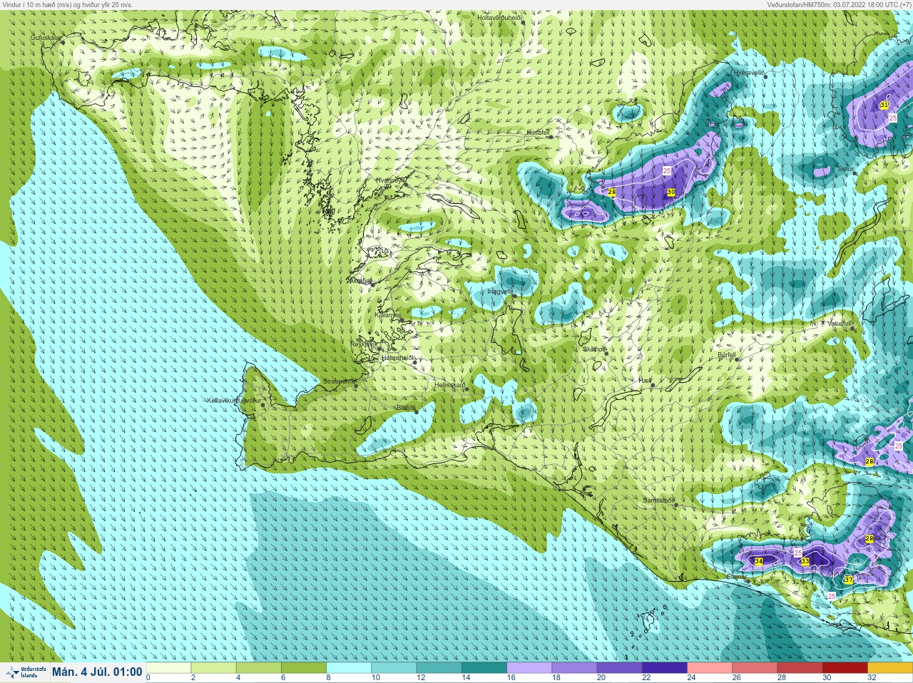Click the 8–10 m/s light cyan legend swatch

point(349,669)
